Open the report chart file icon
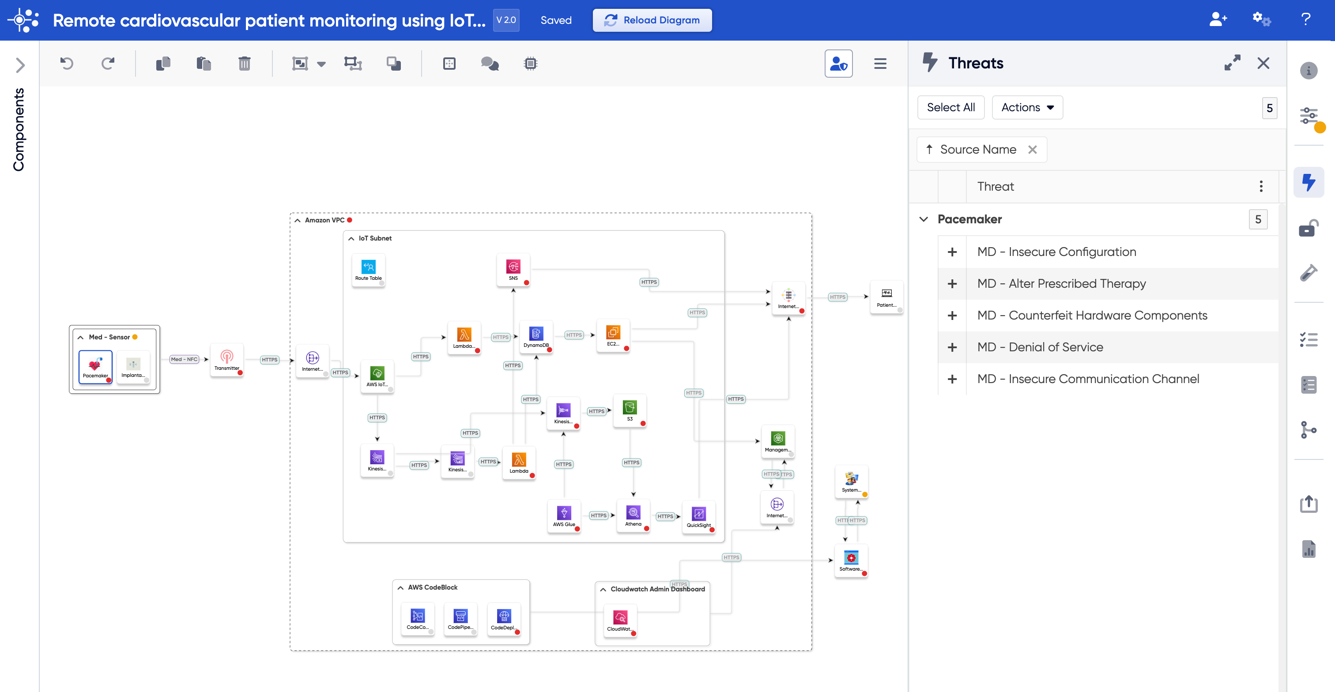The width and height of the screenshot is (1335, 692). coord(1309,549)
